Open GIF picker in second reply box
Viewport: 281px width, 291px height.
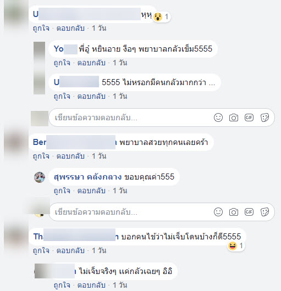[x=249, y=212]
